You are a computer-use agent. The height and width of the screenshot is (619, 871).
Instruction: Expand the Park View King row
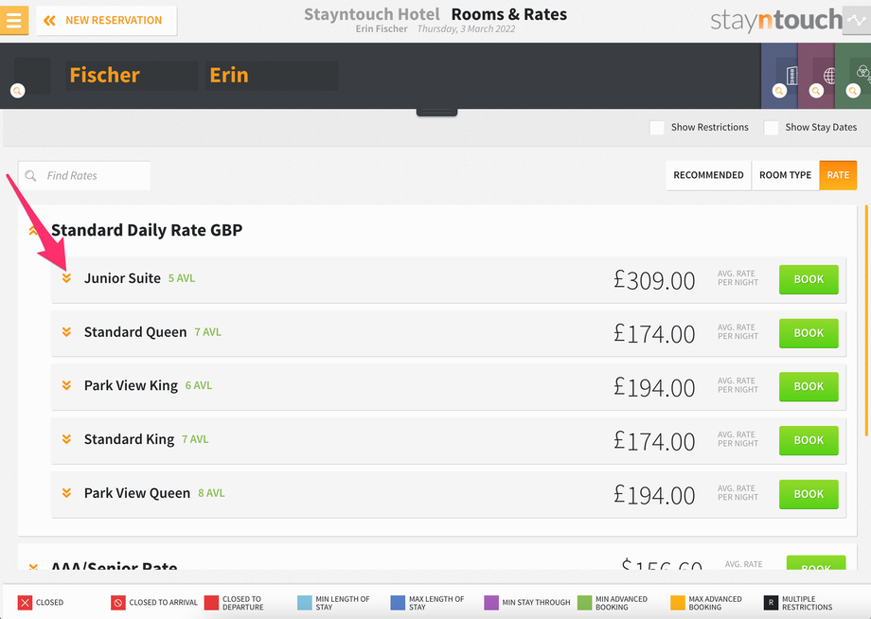pyautogui.click(x=66, y=385)
